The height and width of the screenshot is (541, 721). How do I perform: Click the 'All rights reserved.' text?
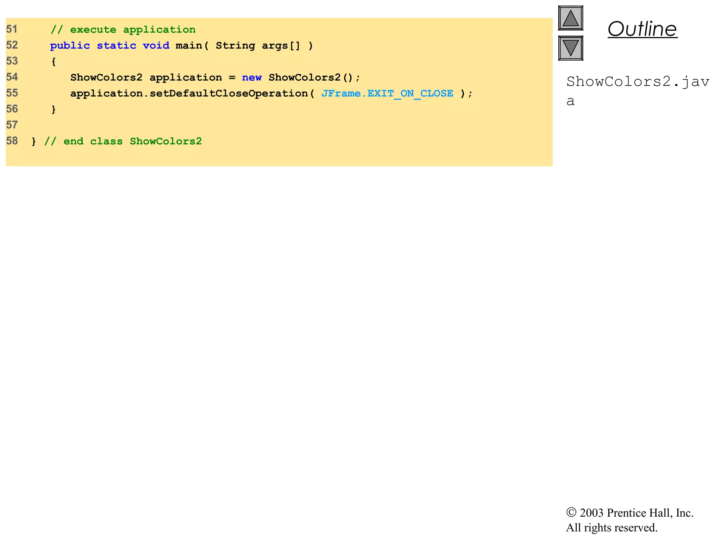[612, 528]
